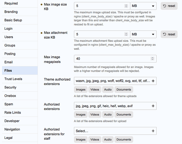The height and width of the screenshot is (144, 182).
Task: Click the Max image megapixels field
Action: [115, 59]
